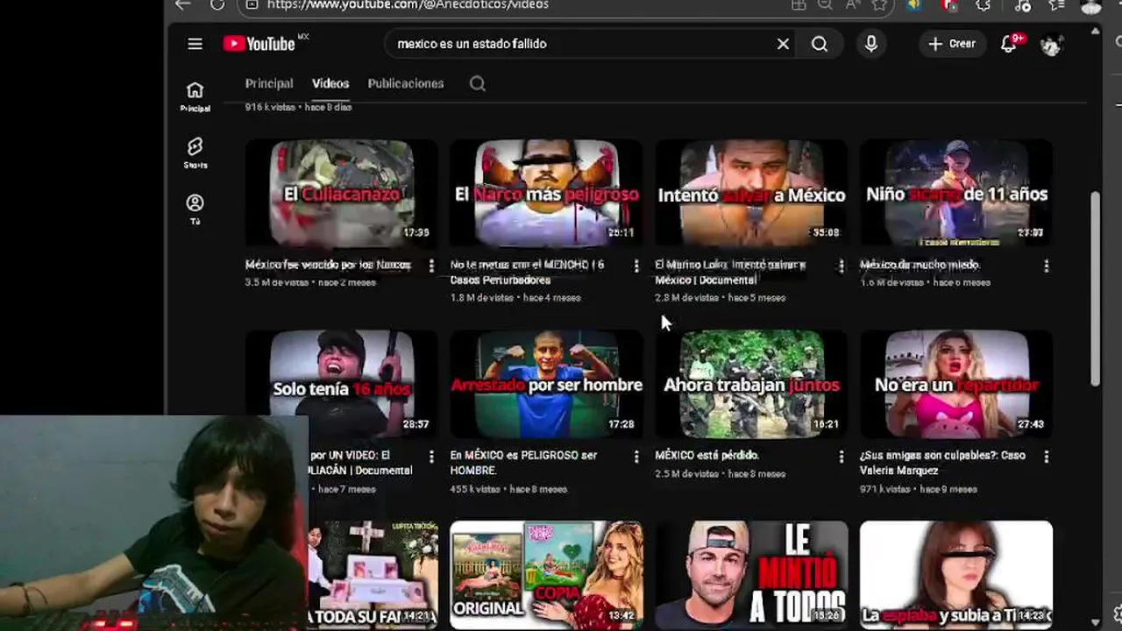This screenshot has height=631, width=1122.
Task: Play the No era un repartidor thumbnail
Action: point(956,384)
